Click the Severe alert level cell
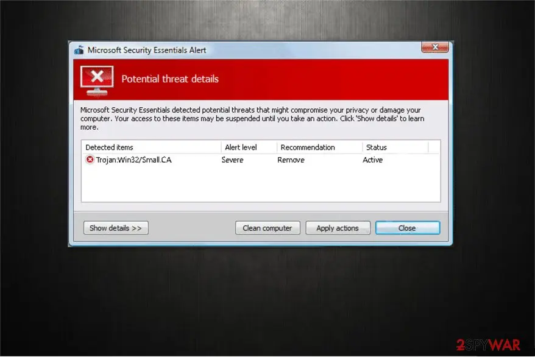Image resolution: width=535 pixels, height=357 pixels. click(x=232, y=160)
